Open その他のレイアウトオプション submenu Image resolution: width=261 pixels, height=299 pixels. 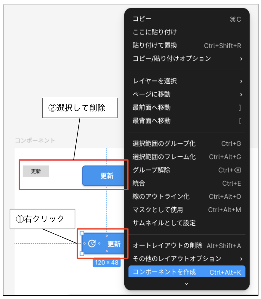point(187,259)
